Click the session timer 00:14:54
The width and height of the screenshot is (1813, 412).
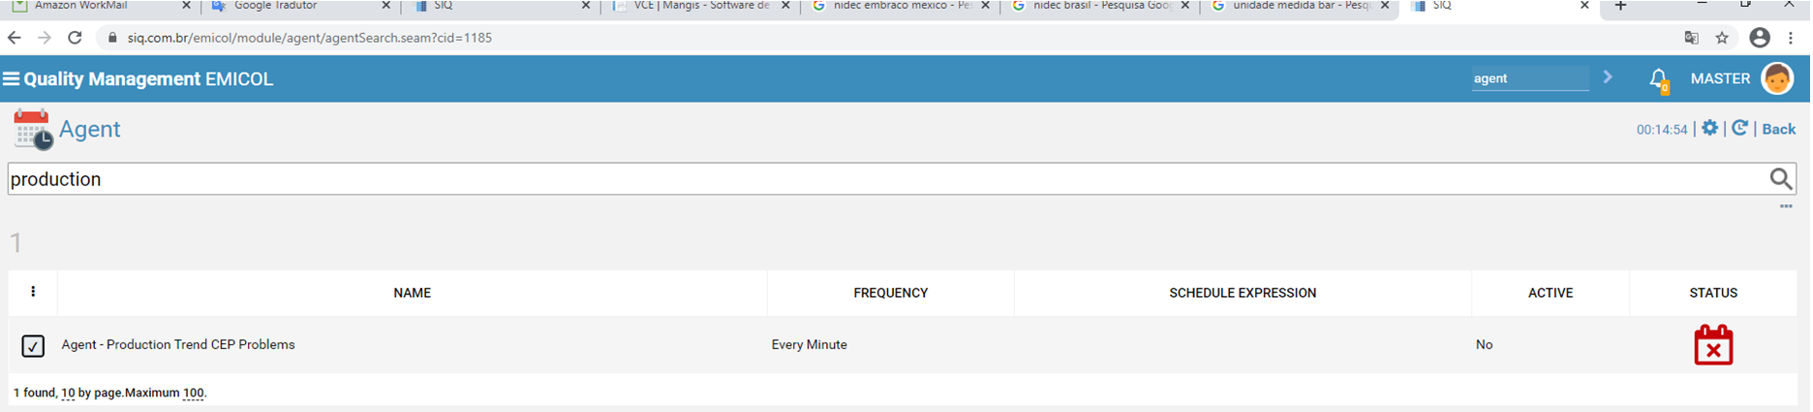[1662, 130]
